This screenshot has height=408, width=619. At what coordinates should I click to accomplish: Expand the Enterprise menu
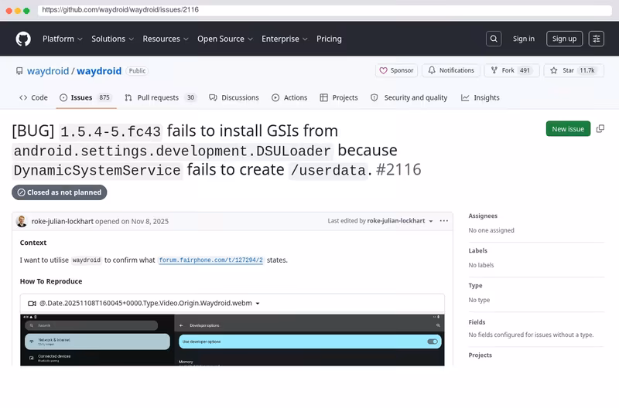pyautogui.click(x=284, y=39)
